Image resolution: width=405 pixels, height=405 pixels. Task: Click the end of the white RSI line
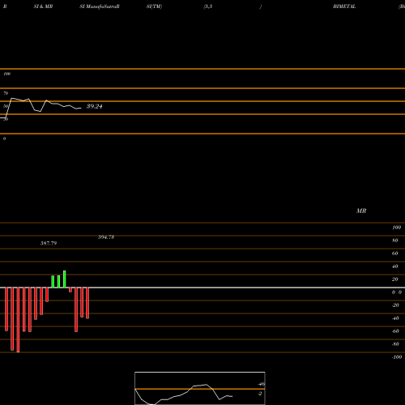point(80,109)
